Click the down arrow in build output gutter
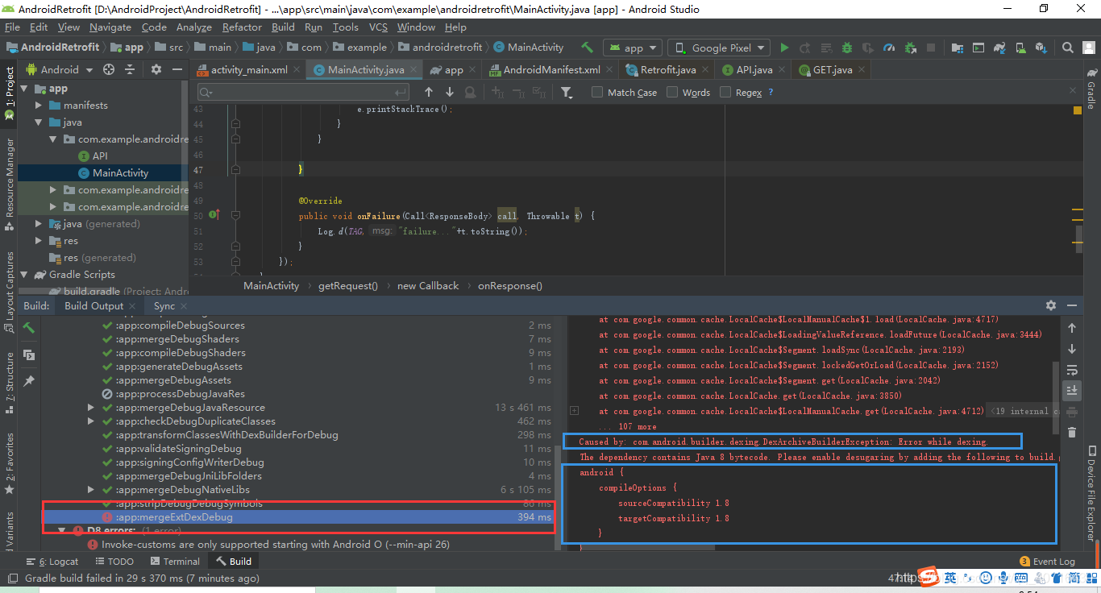1101x593 pixels. click(x=1072, y=350)
